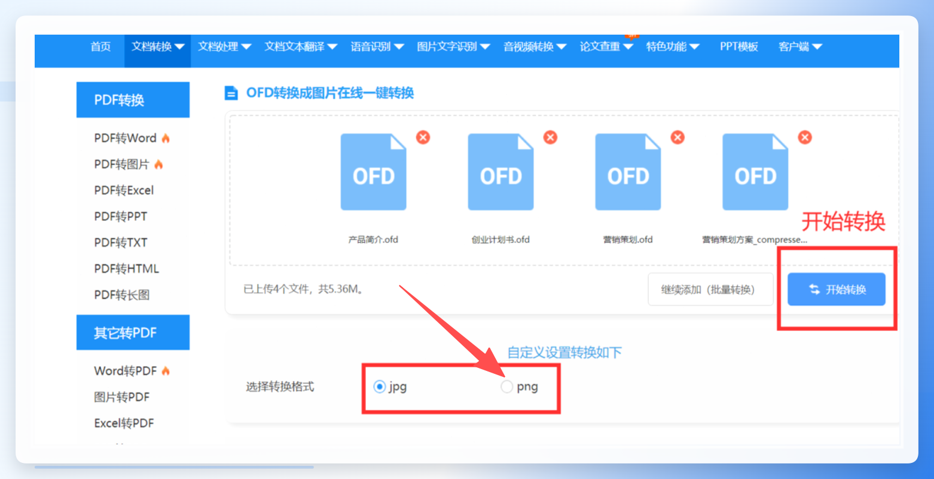
Task: Expand the 音视频转换 dropdown menu
Action: (535, 47)
